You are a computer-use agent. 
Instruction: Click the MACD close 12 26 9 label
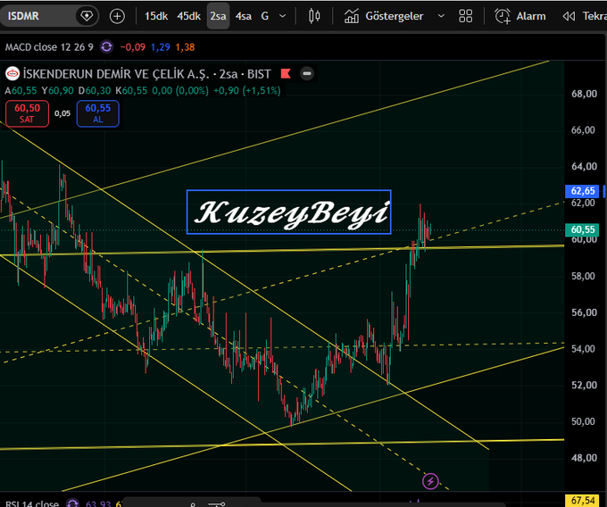49,47
